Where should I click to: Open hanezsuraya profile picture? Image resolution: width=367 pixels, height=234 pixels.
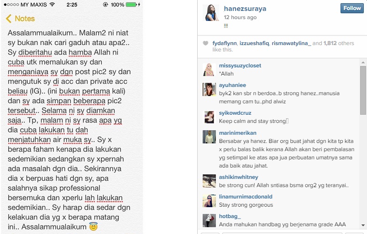click(210, 13)
